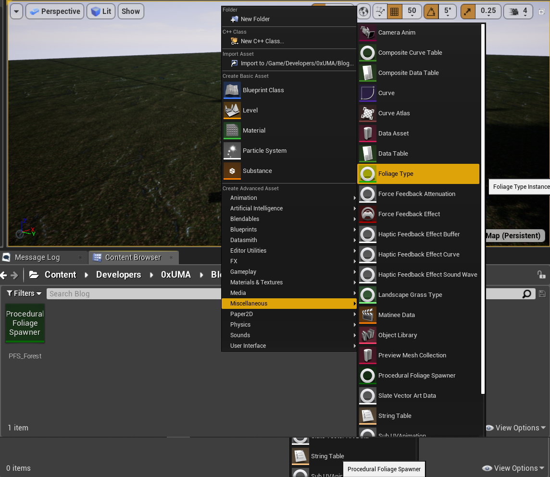The height and width of the screenshot is (477, 550).
Task: Open the Blueprints submenu
Action: tap(289, 230)
